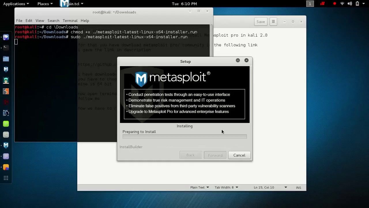Open the orange-yellow dock icon

(x=6, y=167)
